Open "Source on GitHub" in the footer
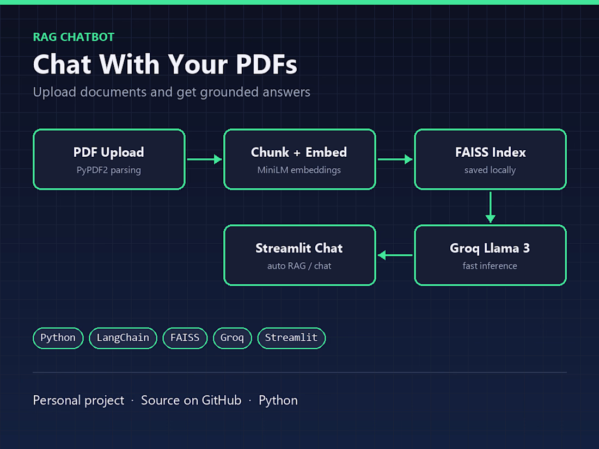Viewport: 599px width, 449px height. point(191,401)
